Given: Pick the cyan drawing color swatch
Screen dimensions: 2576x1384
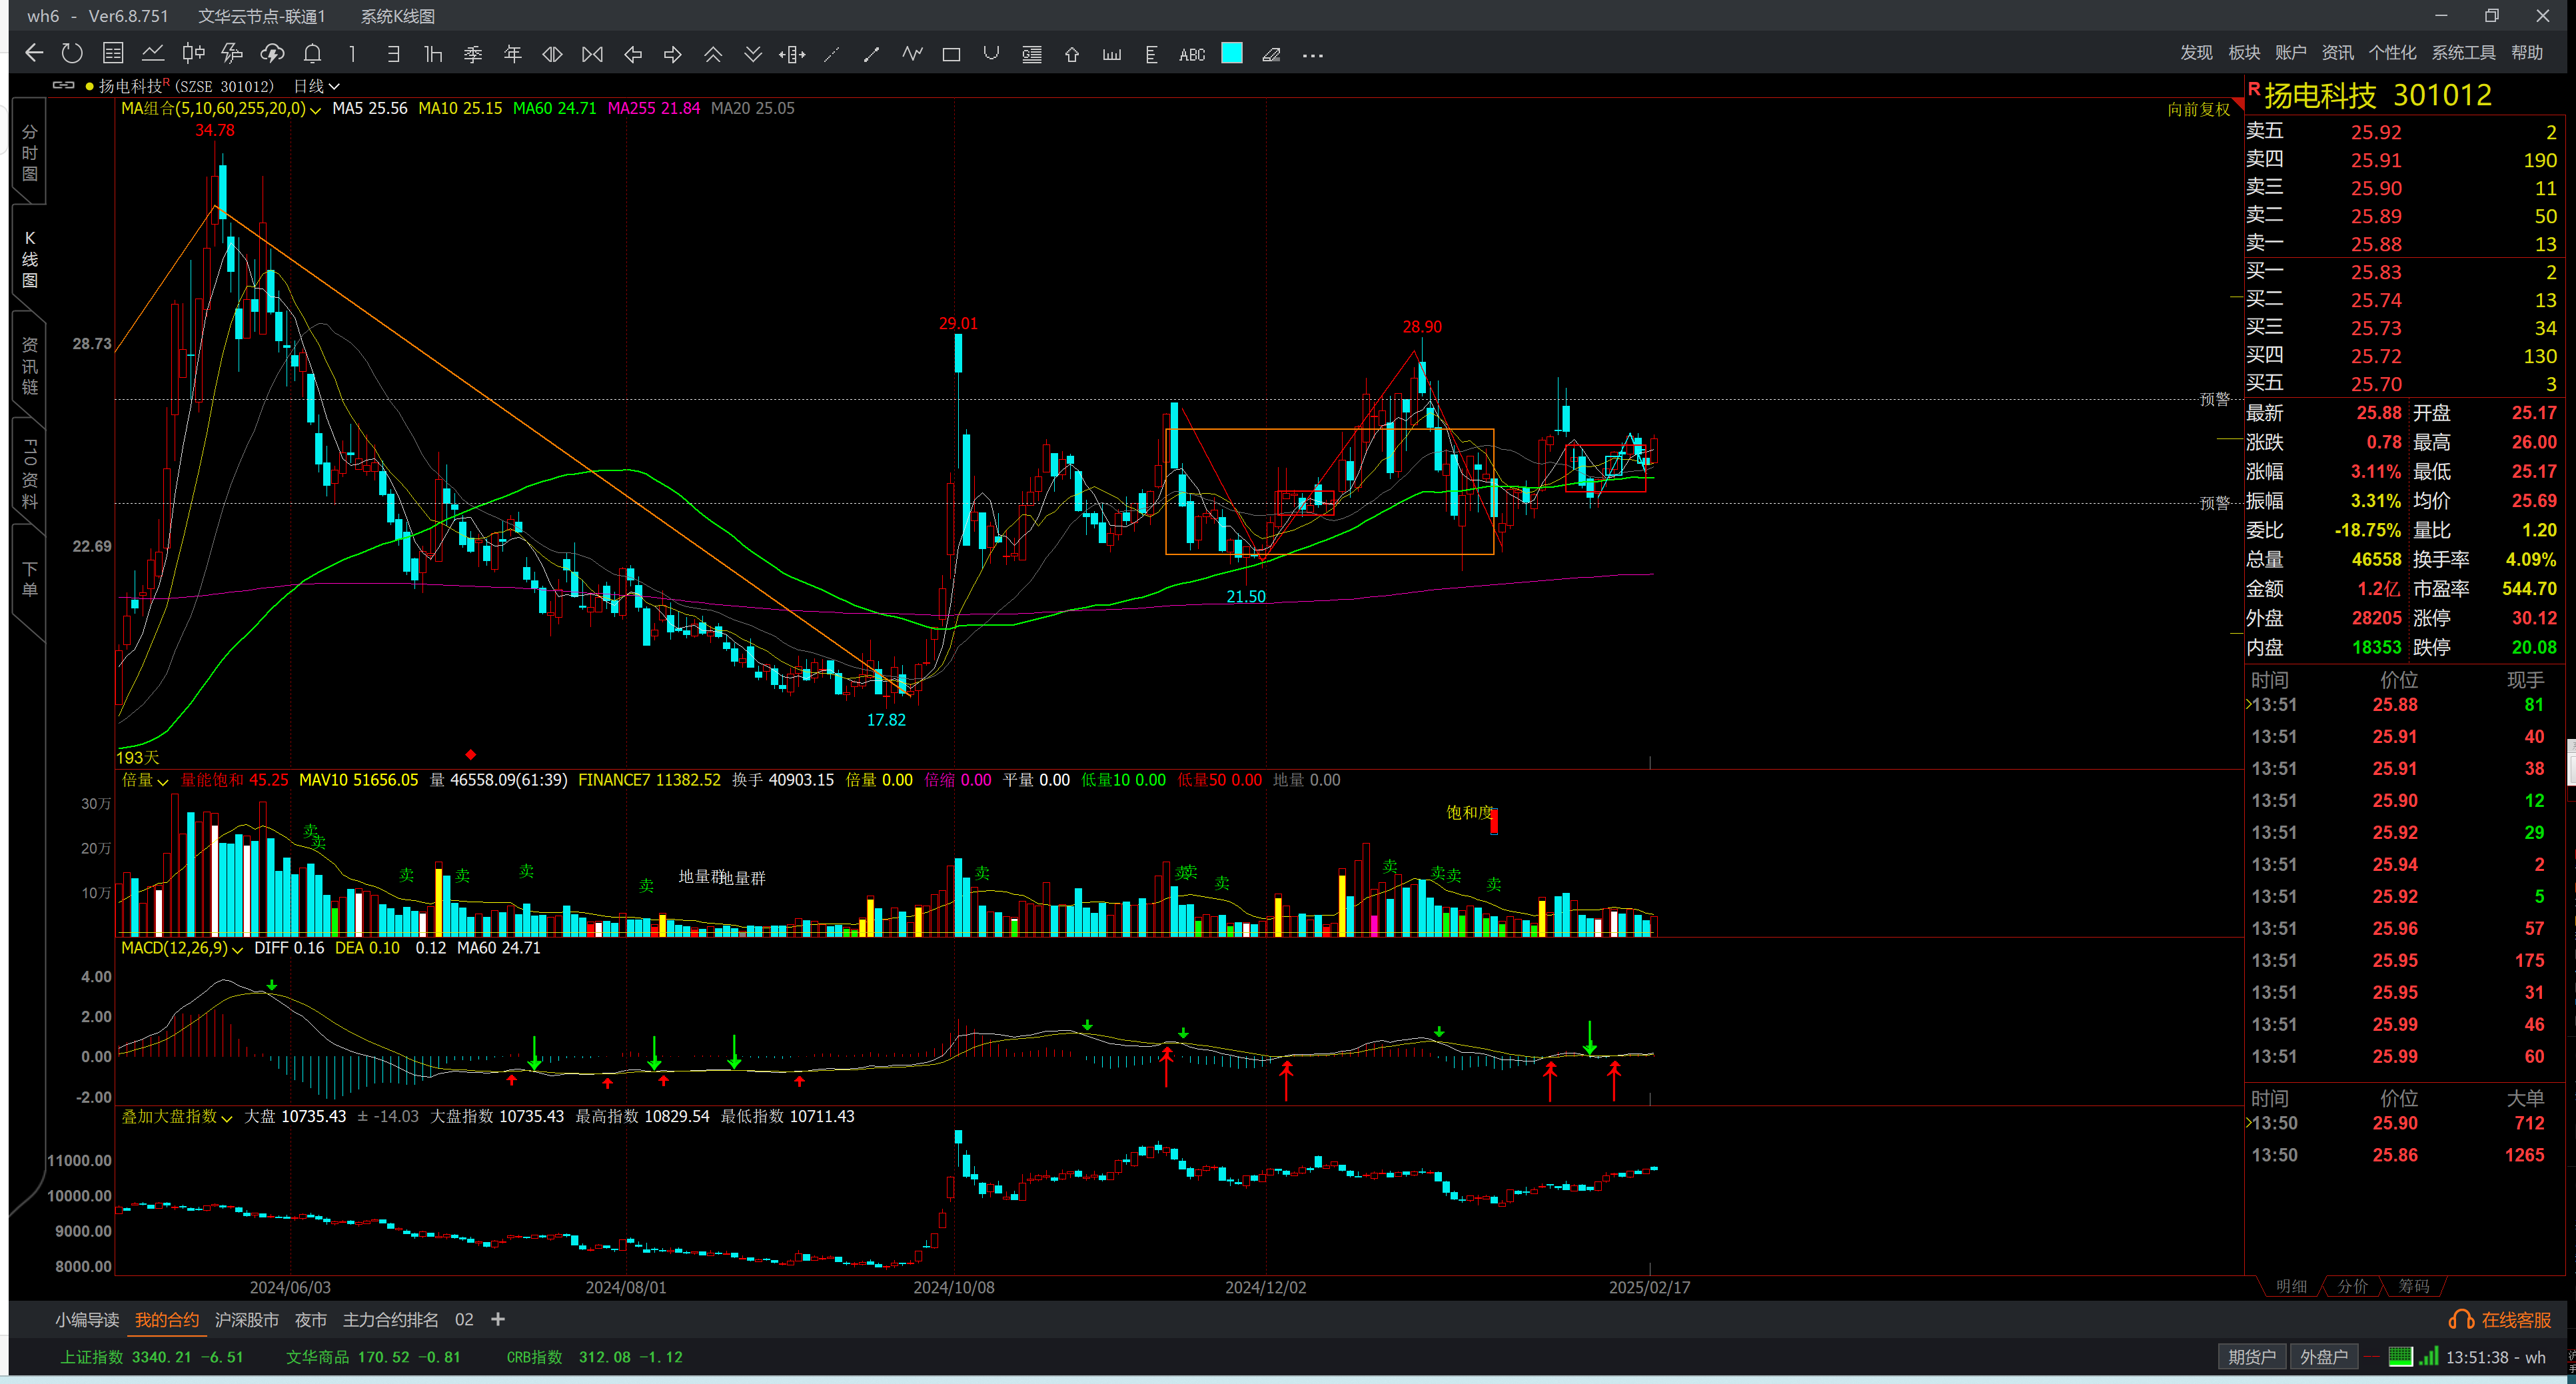Looking at the screenshot, I should point(1232,53).
